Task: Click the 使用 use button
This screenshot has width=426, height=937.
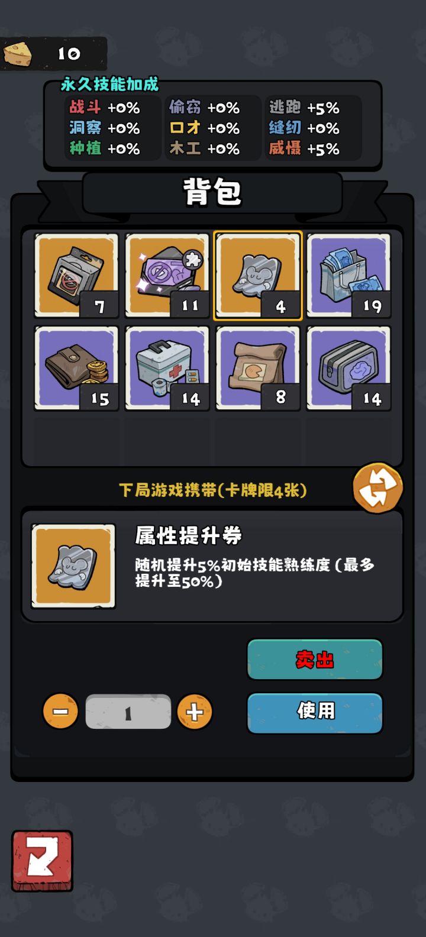Action: [315, 713]
